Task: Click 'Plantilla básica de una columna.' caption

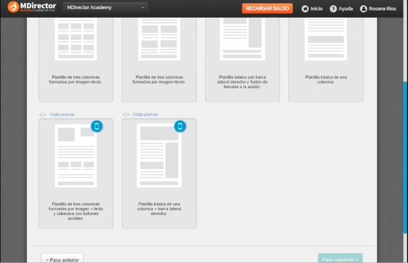Action: click(326, 79)
